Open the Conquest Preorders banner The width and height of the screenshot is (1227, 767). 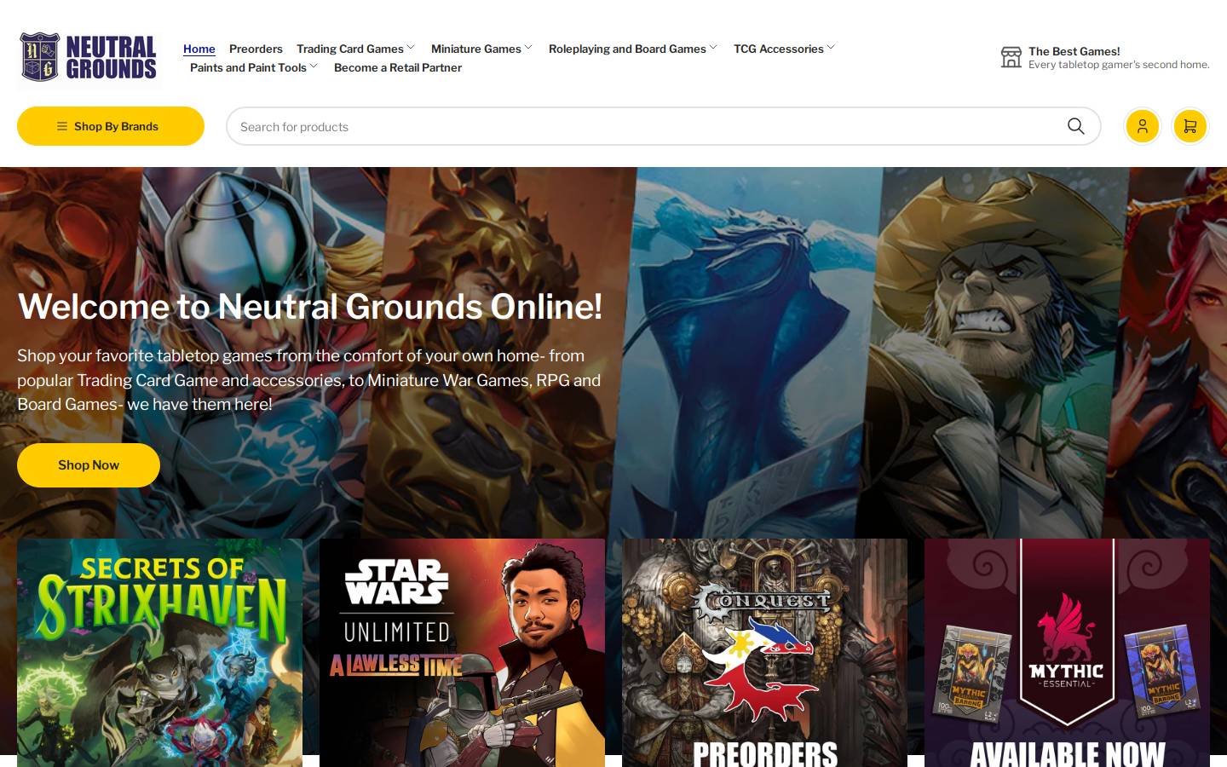(x=764, y=653)
